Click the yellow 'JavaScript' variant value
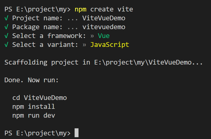The height and width of the screenshot is (139, 211). pyautogui.click(x=110, y=45)
